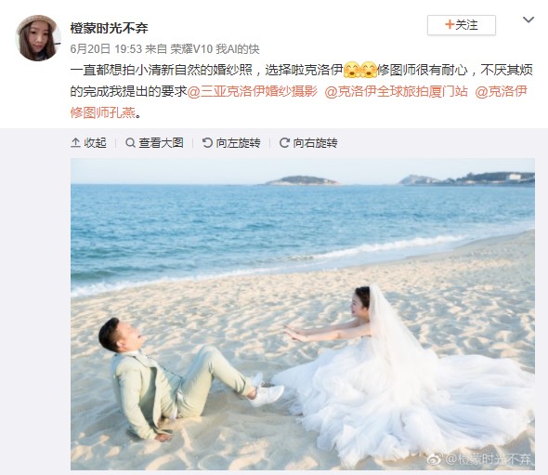Click the beach wedding photo

(x=303, y=314)
